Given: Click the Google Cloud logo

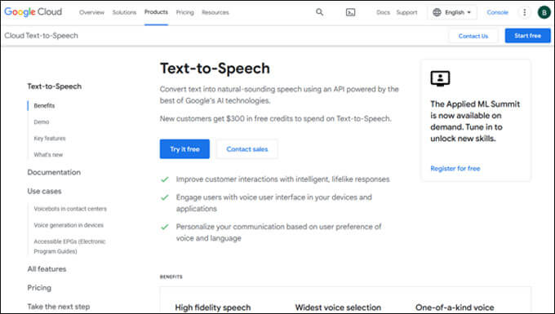Looking at the screenshot, I should pos(33,11).
